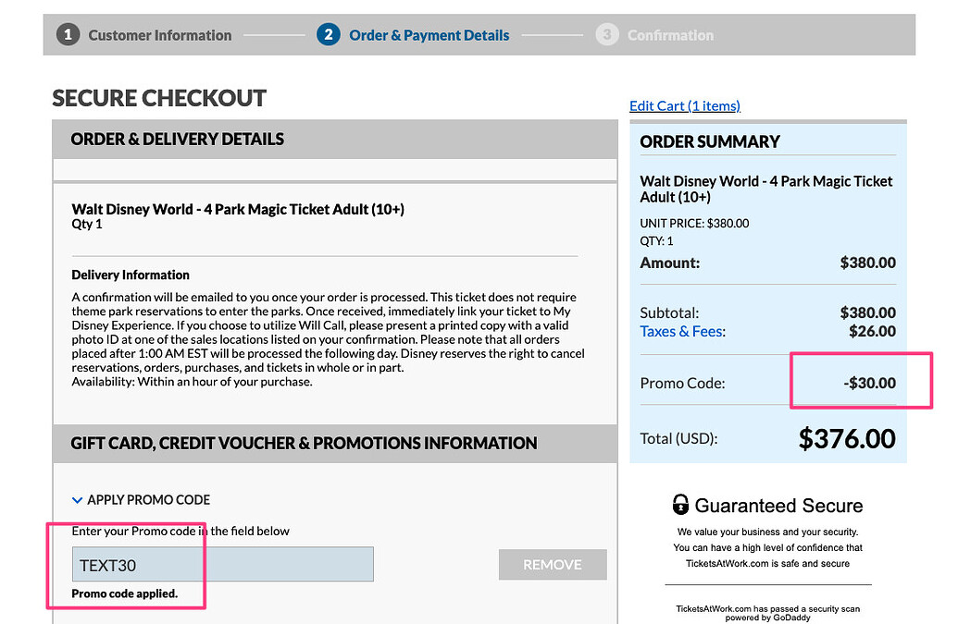Collapse the Apply Promo Code chevron
958x624 pixels.
click(78, 500)
